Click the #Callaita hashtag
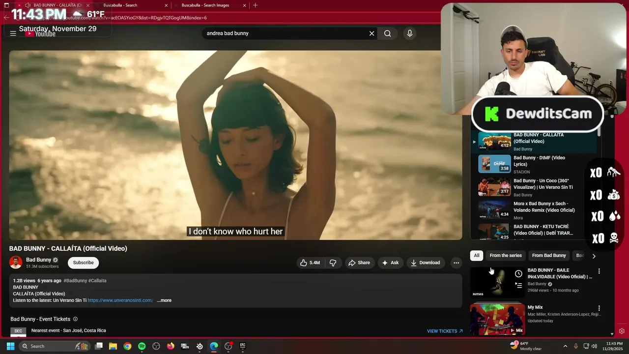629x354 pixels. click(97, 281)
